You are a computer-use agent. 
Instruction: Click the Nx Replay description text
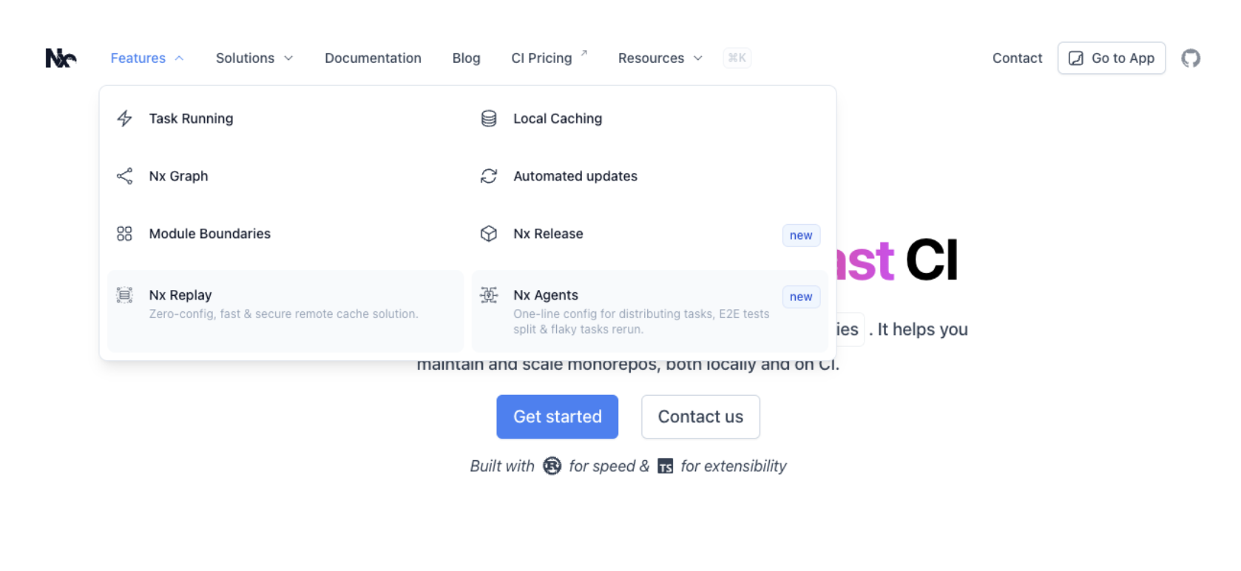pos(283,314)
